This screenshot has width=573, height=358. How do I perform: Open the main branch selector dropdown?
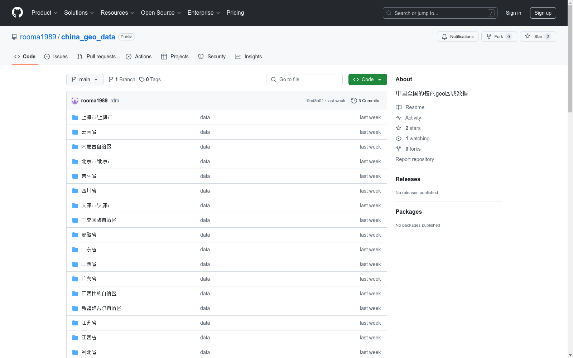[x=85, y=79]
